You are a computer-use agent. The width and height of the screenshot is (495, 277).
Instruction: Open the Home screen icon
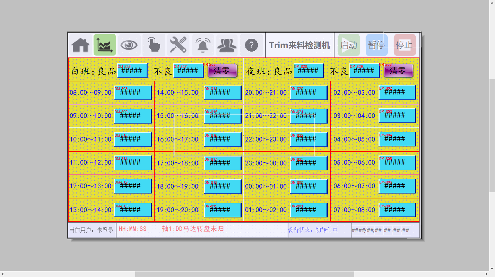pyautogui.click(x=80, y=45)
